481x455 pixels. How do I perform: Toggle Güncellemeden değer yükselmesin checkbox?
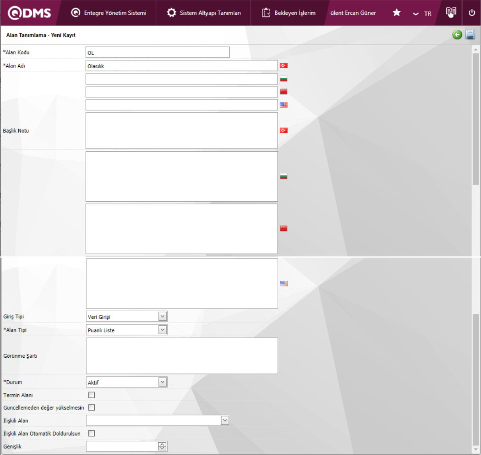click(x=91, y=407)
